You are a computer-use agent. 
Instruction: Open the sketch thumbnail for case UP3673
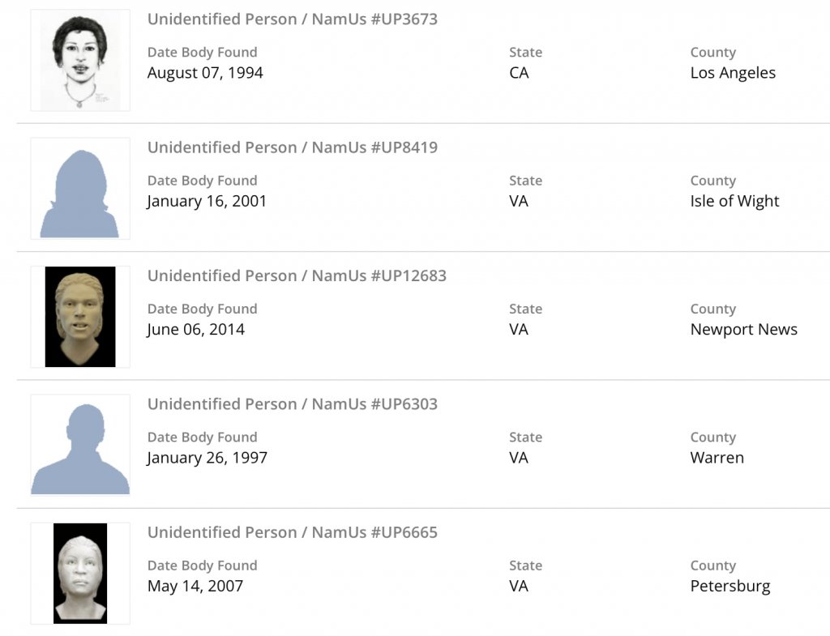[x=80, y=61]
